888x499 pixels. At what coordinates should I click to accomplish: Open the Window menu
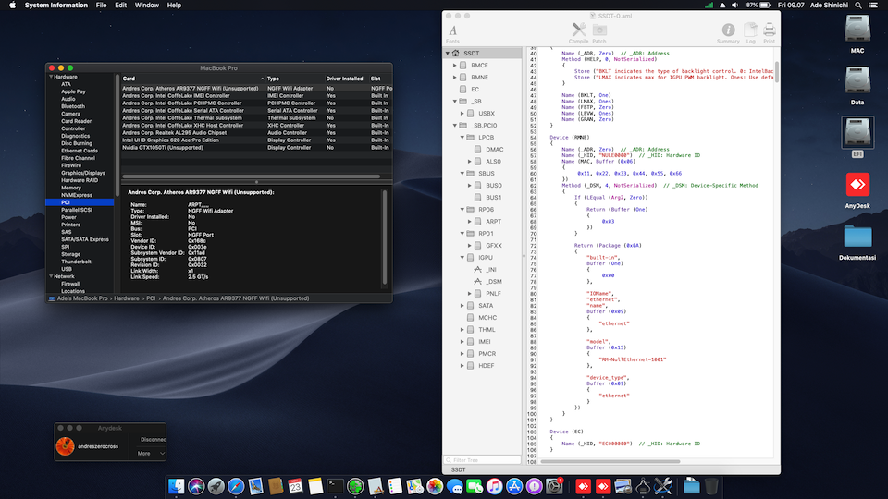pyautogui.click(x=147, y=6)
